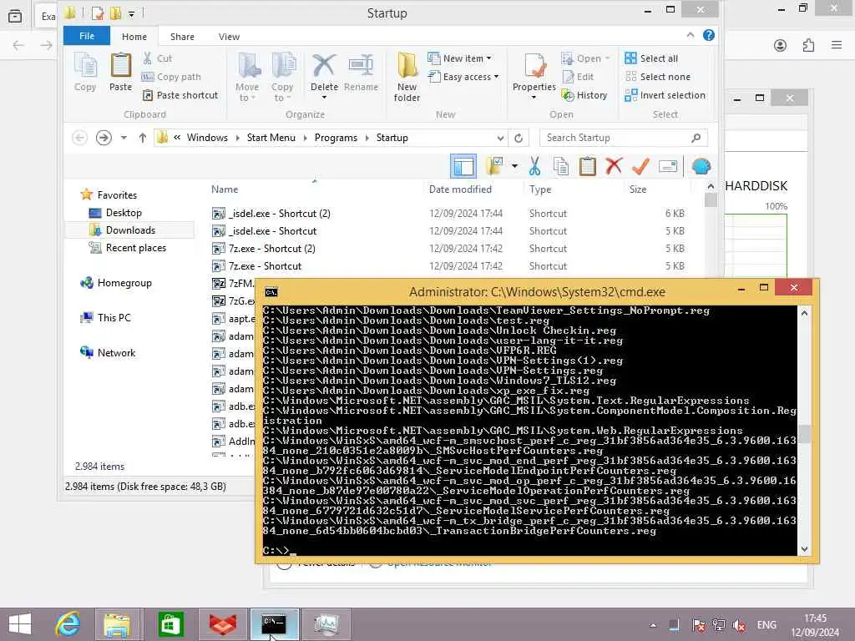Create a New folder from ribbon
Viewport: 855px width, 641px height.
[x=407, y=77]
